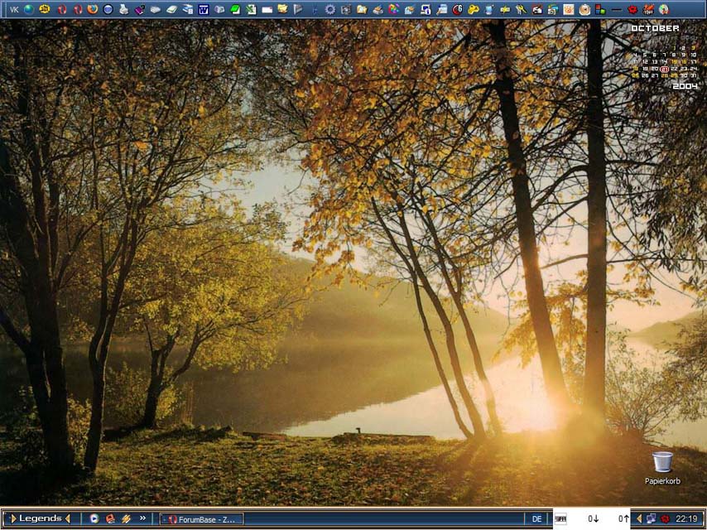The height and width of the screenshot is (530, 707).
Task: Open the Papierkorb recycle bin
Action: point(662,468)
